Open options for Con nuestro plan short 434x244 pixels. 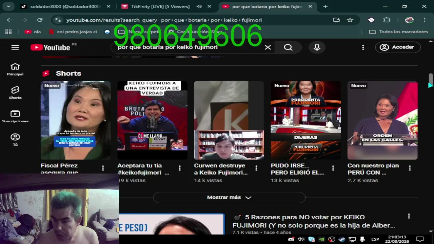click(x=410, y=168)
